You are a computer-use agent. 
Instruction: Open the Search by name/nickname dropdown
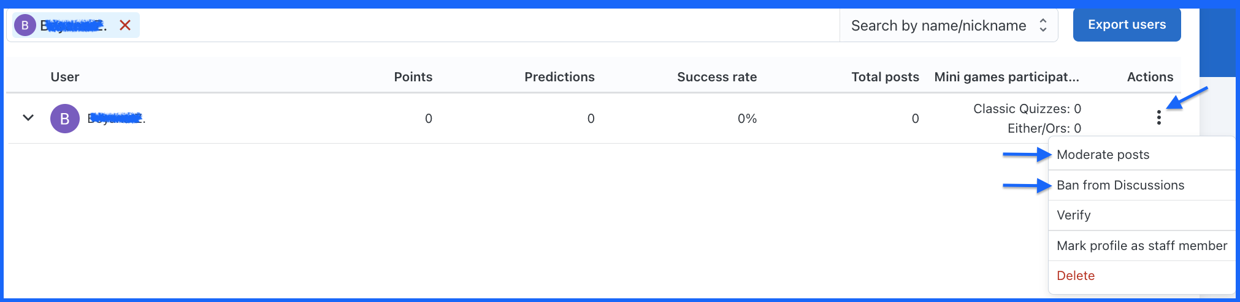click(949, 25)
